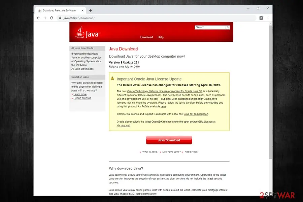Focus the Search input field

pos(210,27)
